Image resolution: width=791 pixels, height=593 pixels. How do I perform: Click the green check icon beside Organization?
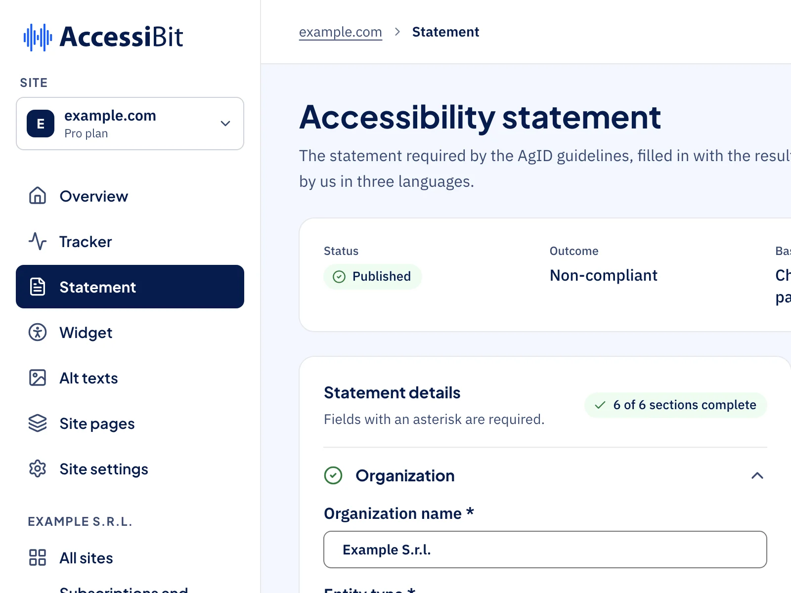point(333,475)
